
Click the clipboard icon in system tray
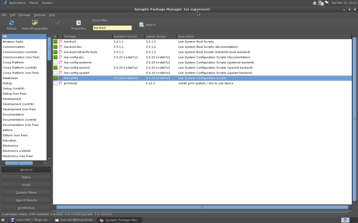click(x=321, y=3)
